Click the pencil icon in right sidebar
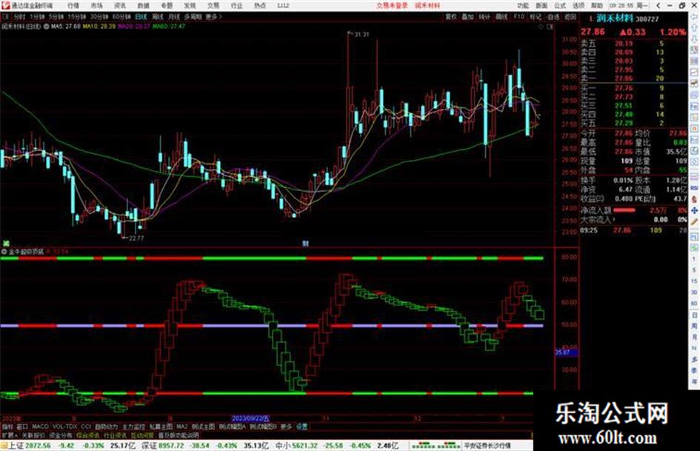Screen dimensions: 700x451 694,222
